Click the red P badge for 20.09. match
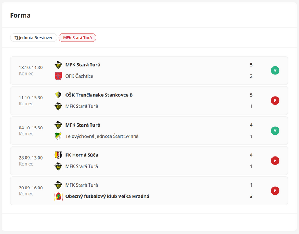 pyautogui.click(x=275, y=191)
